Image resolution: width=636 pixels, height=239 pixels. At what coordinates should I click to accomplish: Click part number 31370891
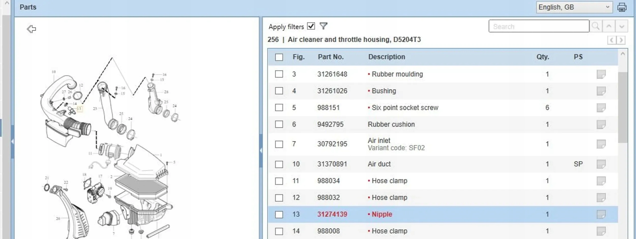tap(332, 164)
